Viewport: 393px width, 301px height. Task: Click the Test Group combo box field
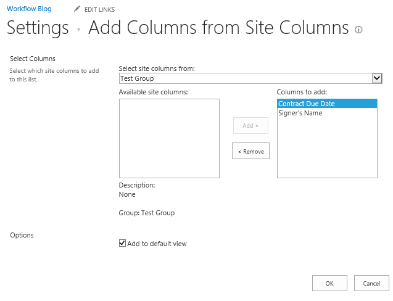[x=245, y=78]
